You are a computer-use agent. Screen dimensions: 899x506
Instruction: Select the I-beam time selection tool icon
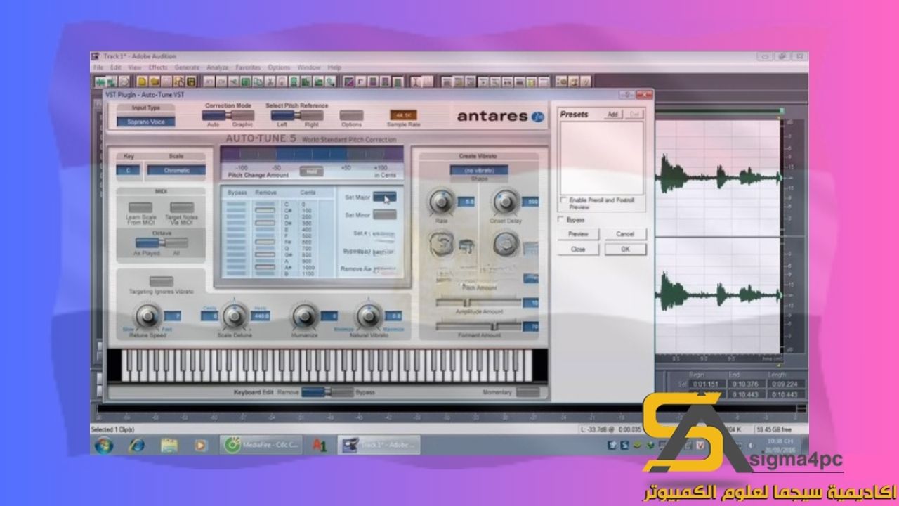[x=416, y=82]
